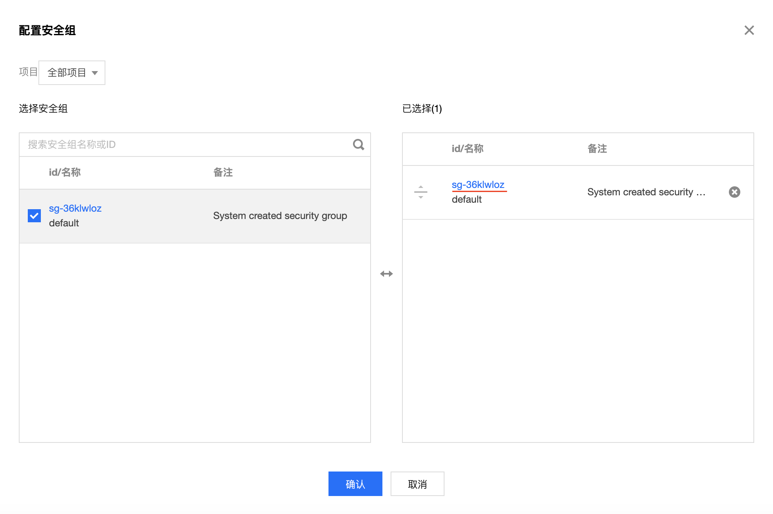773x514 pixels.
Task: Click the reorder handle beside selected security group
Action: pyautogui.click(x=420, y=192)
